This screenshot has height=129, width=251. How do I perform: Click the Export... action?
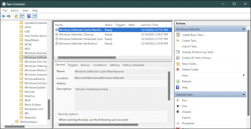point(187,118)
